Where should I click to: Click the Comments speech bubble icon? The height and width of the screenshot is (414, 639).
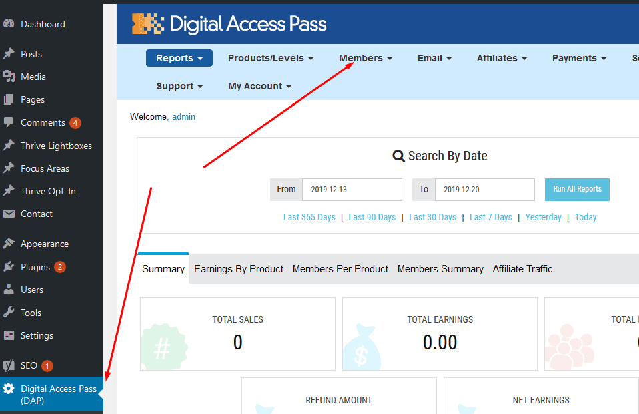[9, 122]
